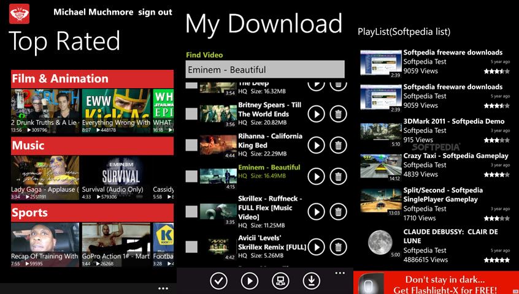Check box for Eminem - Beautiful
Viewport: 519px width, 294px height.
pos(191,176)
